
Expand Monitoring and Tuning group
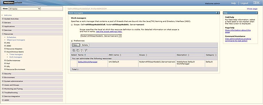(x=3, y=89)
